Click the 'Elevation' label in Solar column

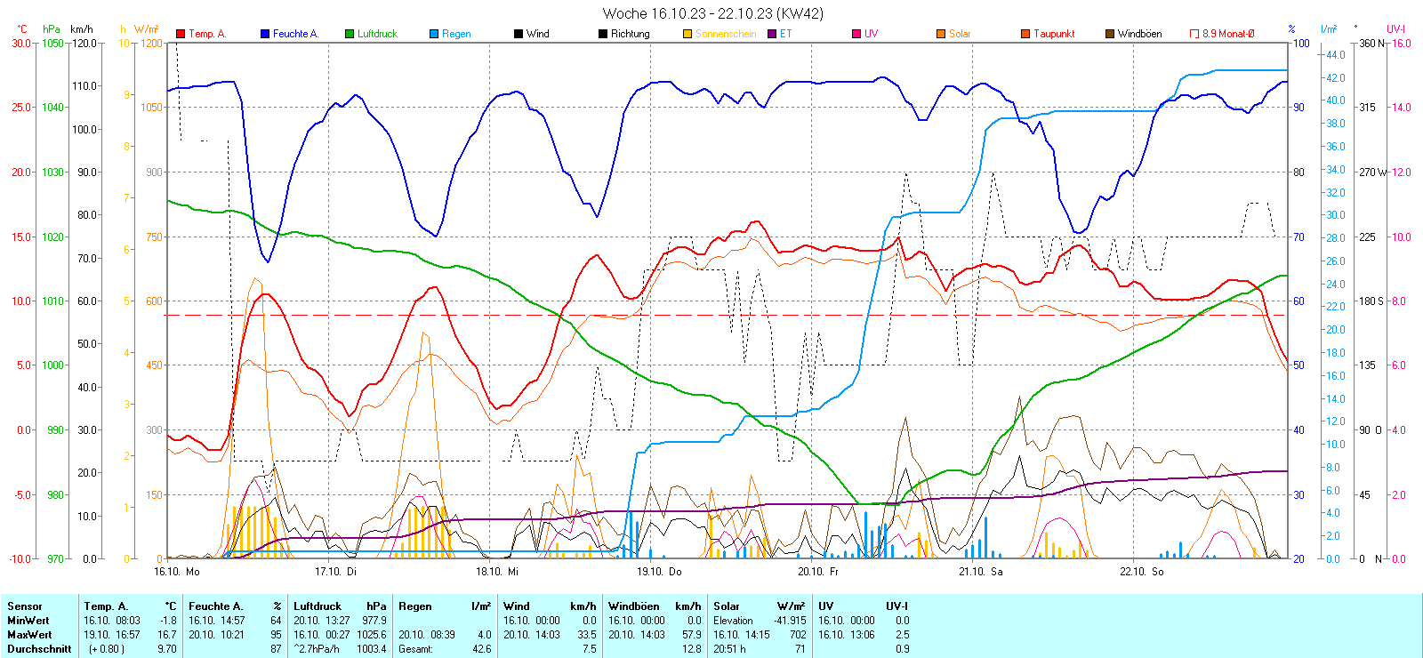[x=733, y=621]
